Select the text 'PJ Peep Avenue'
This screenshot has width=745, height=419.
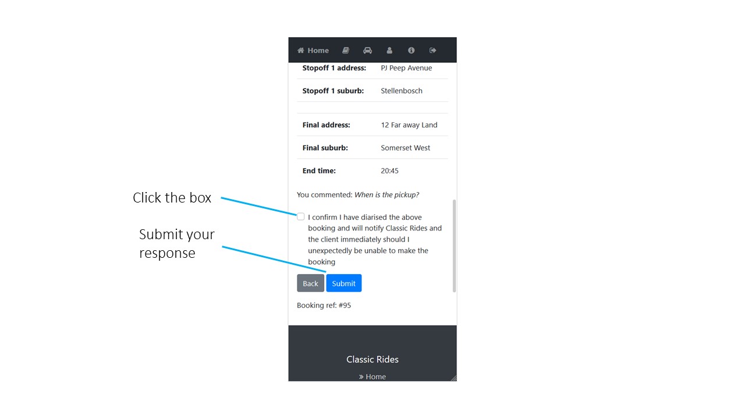click(x=406, y=68)
